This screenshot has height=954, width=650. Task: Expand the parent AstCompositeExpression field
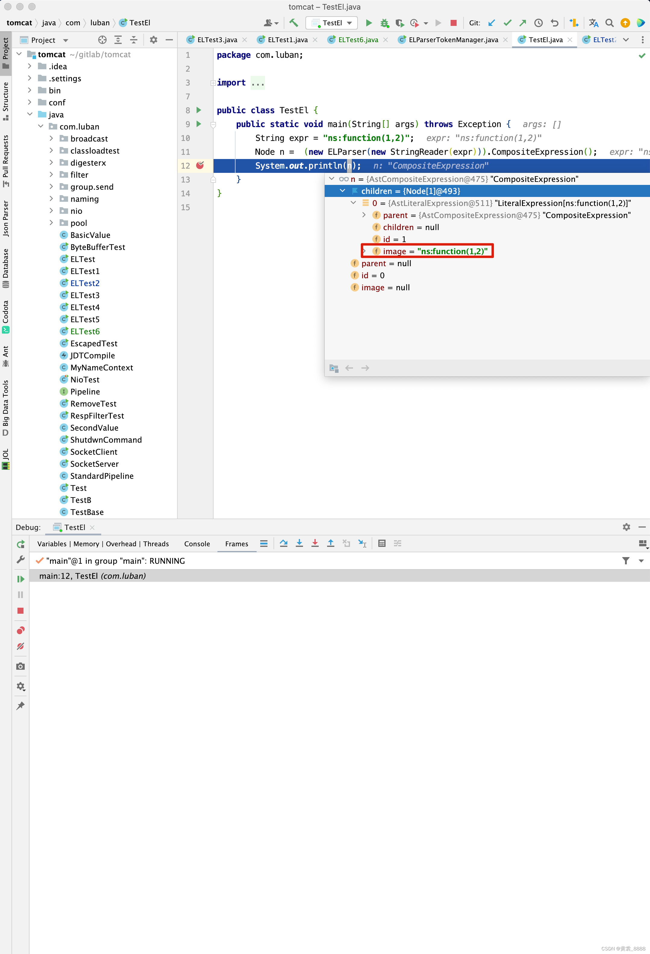pos(364,215)
